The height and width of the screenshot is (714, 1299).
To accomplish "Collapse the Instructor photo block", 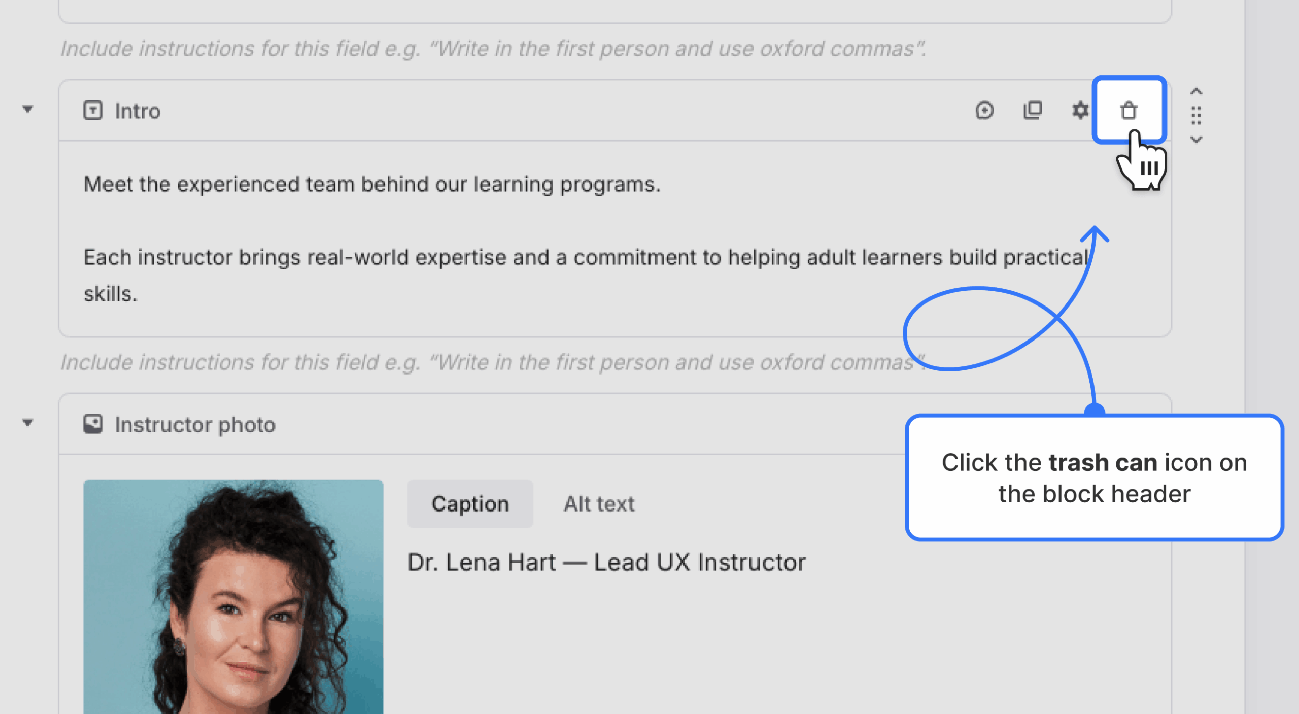I will [x=28, y=422].
